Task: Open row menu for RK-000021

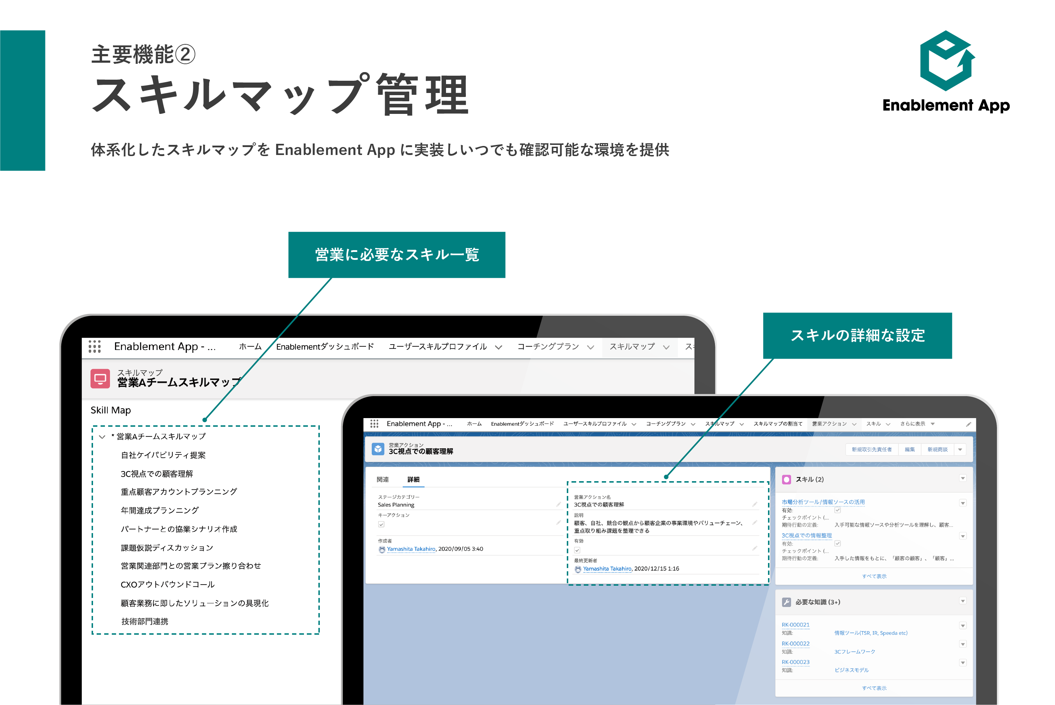Action: [963, 626]
